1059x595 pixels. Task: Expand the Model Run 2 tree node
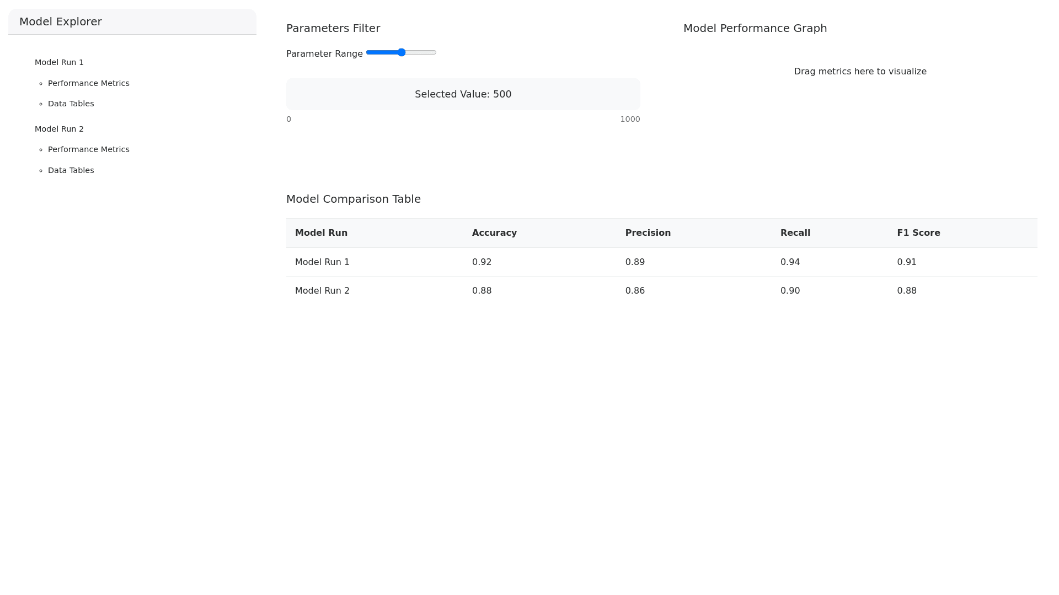pos(59,129)
